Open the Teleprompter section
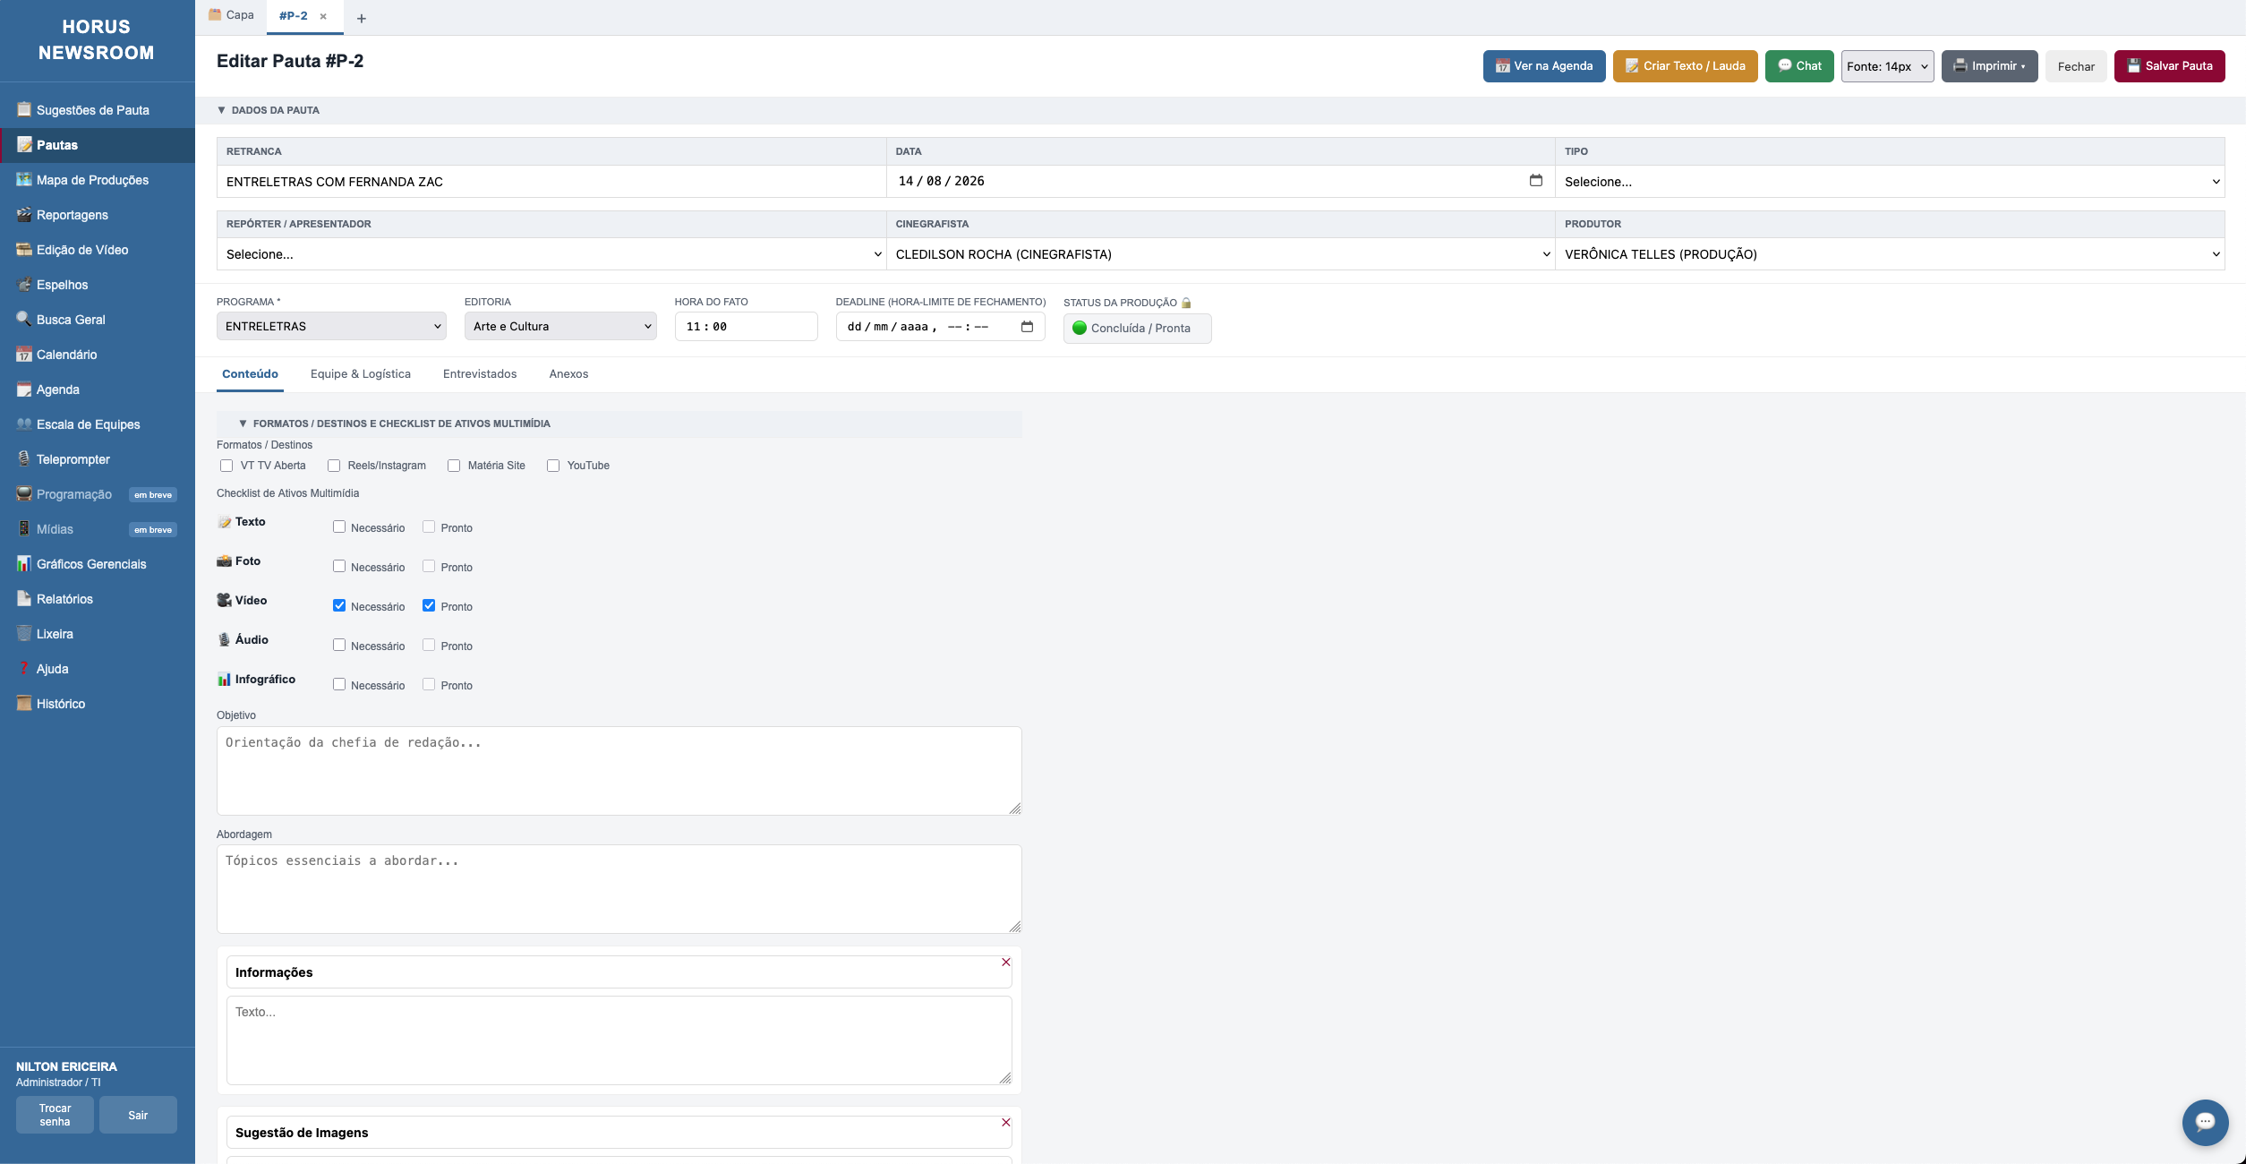2246x1164 pixels. pos(97,459)
